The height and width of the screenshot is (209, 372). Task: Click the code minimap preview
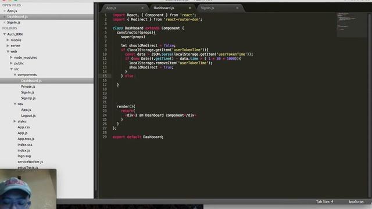pos(352,24)
